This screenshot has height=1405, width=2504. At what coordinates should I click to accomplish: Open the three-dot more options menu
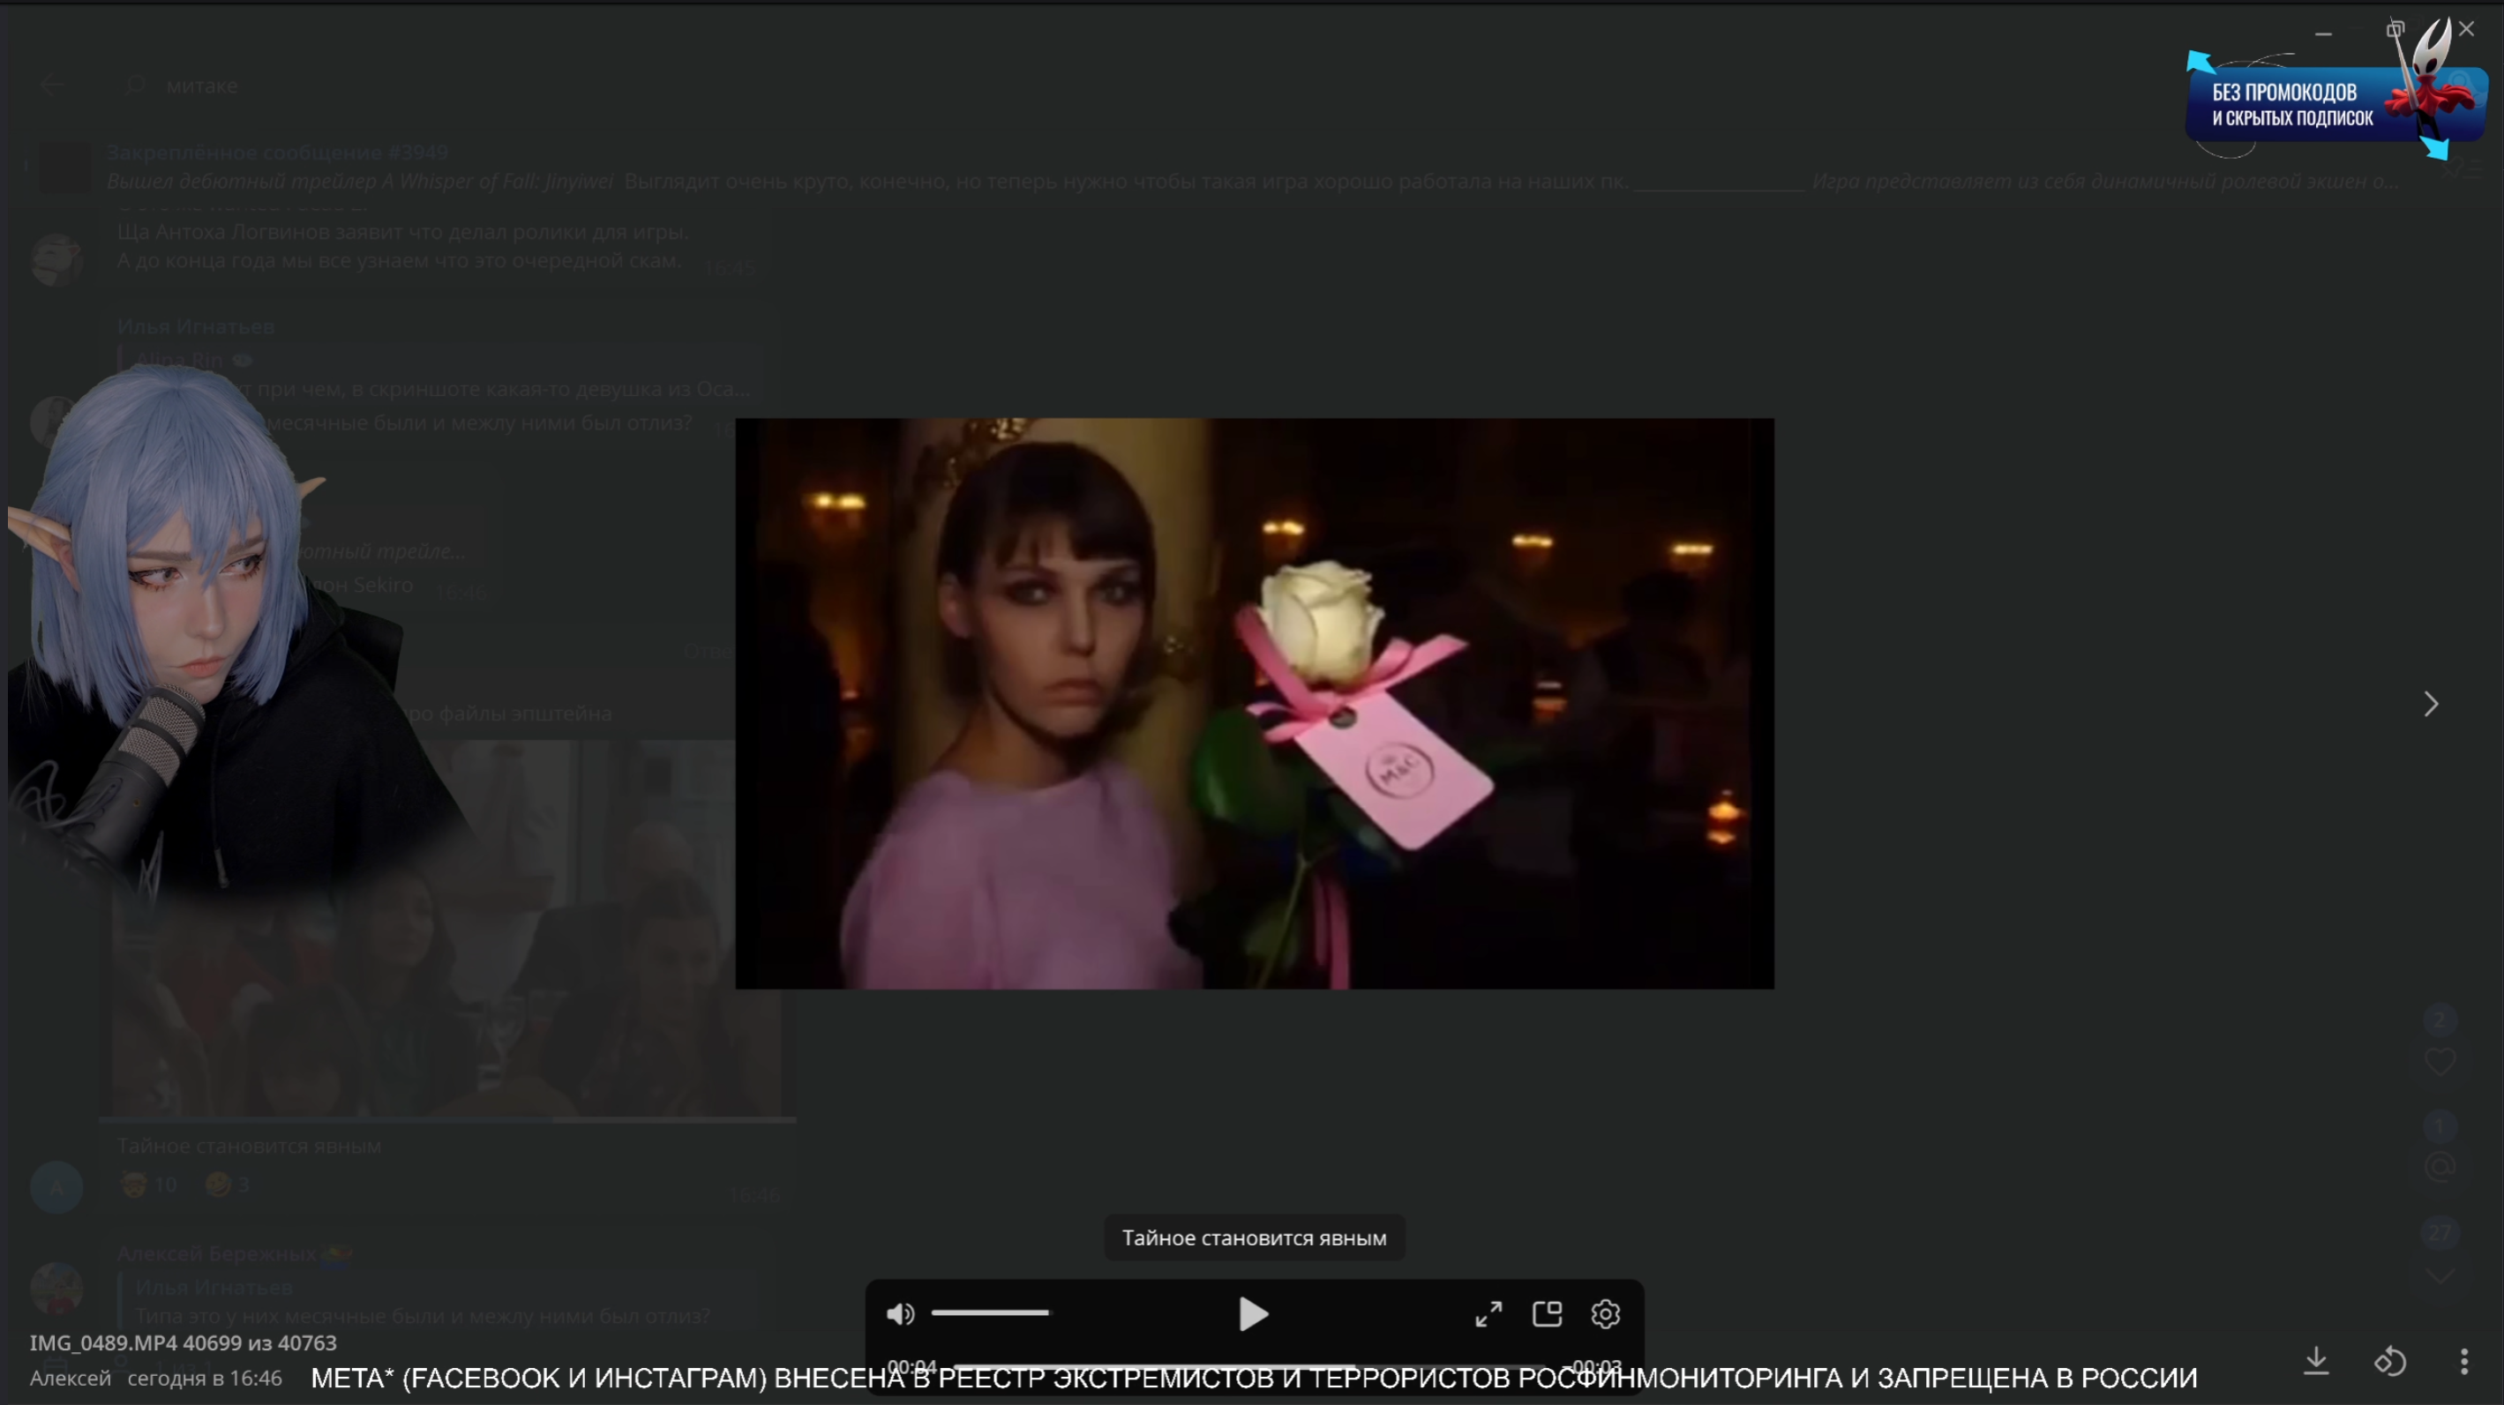[x=2463, y=1361]
